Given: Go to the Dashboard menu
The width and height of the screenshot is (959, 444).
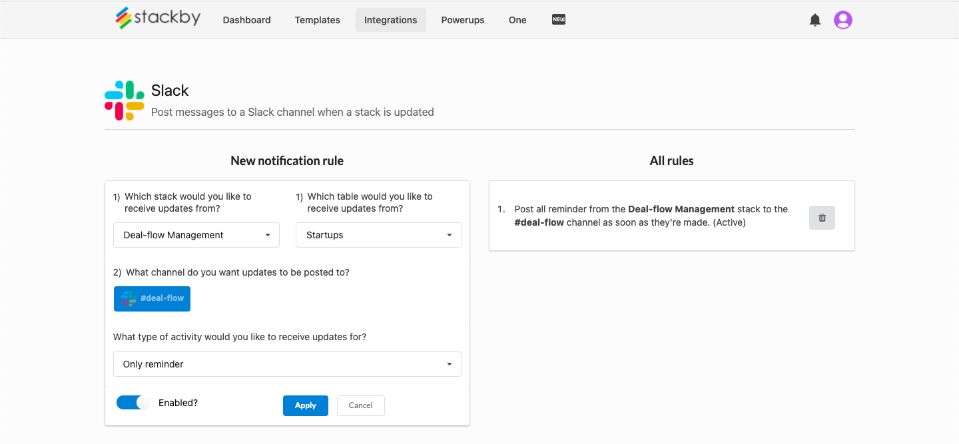Looking at the screenshot, I should (246, 20).
